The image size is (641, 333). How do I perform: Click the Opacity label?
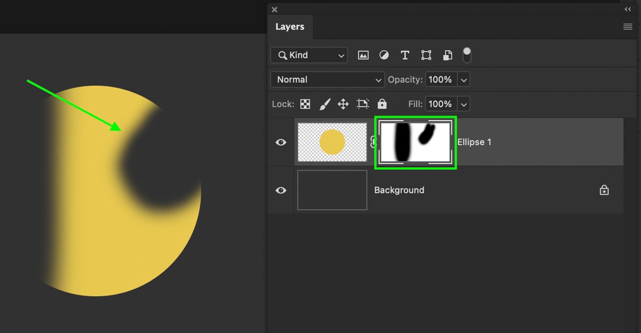point(405,80)
